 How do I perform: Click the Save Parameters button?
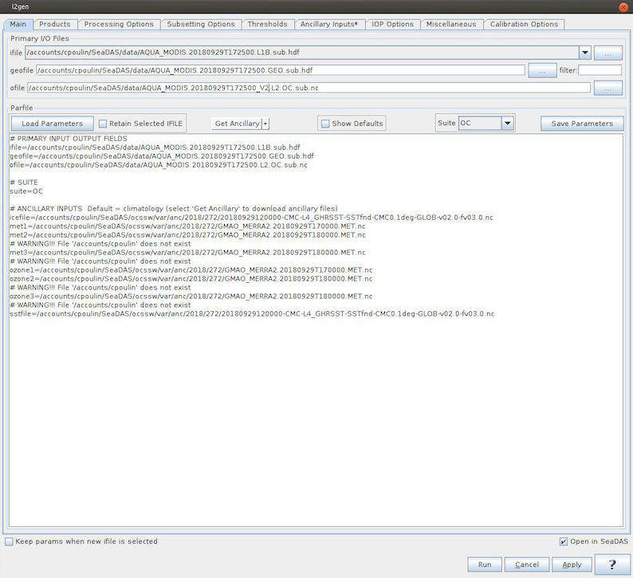click(582, 124)
